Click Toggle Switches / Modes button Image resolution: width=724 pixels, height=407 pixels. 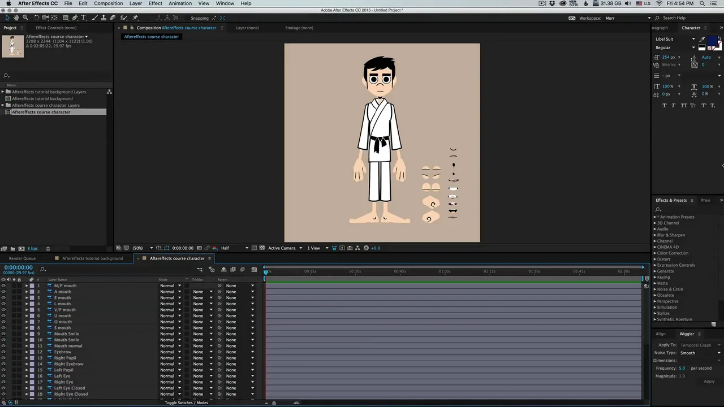[x=186, y=402]
